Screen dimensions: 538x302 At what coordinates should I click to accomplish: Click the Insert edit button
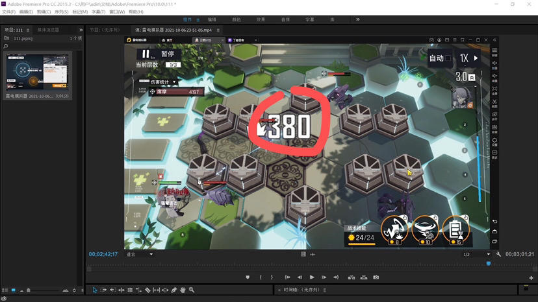[352, 277]
